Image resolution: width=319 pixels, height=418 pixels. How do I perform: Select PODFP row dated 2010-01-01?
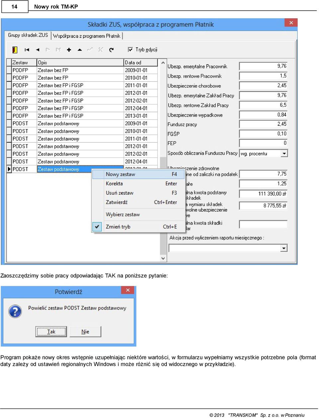[x=82, y=78]
